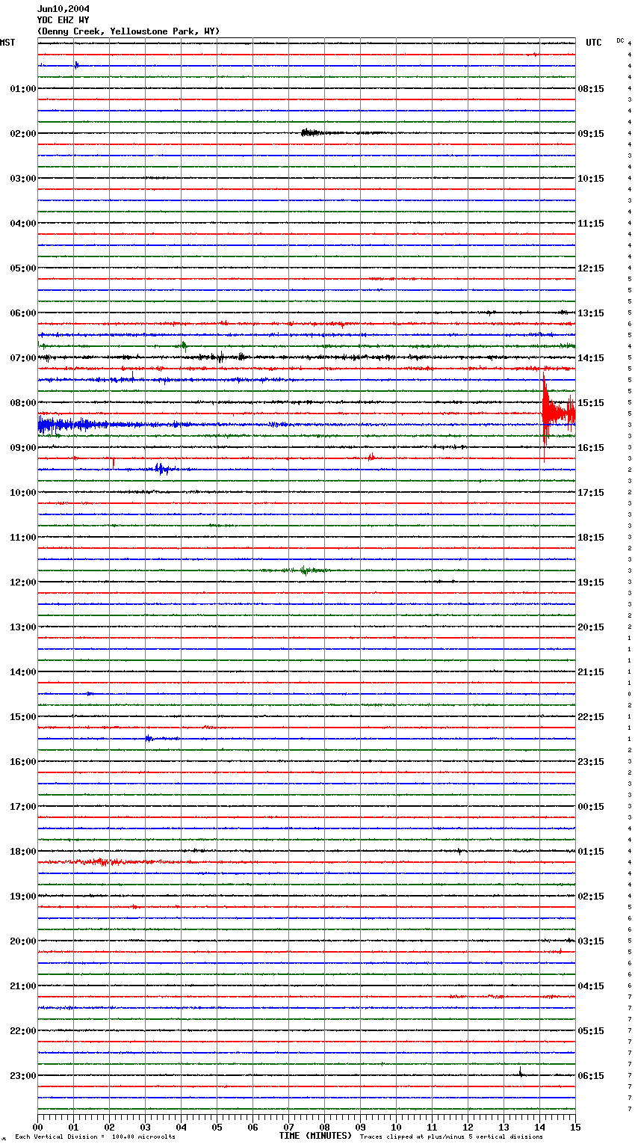635x1147 pixels.
Task: Click the 00:15 UTC time label
Action: 591,807
